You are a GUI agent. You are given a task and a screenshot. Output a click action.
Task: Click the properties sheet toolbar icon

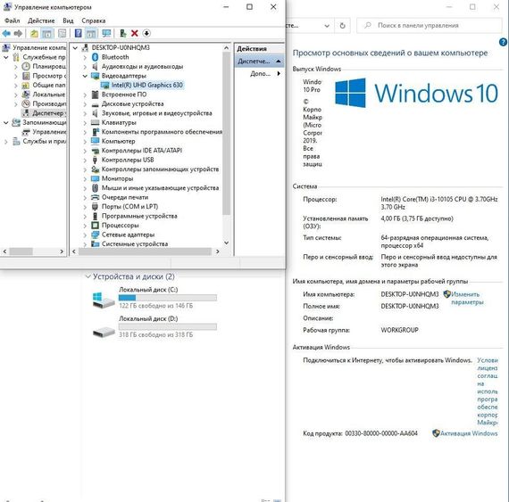coord(62,33)
